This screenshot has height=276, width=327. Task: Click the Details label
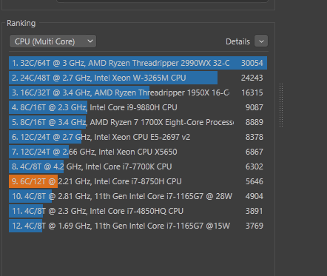[237, 41]
